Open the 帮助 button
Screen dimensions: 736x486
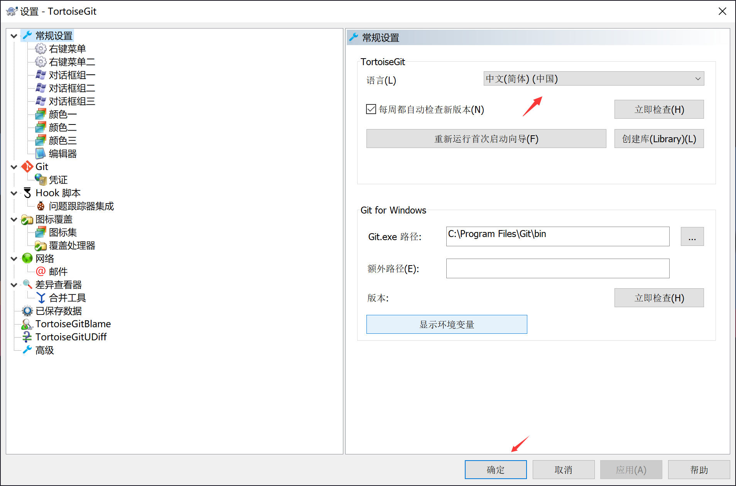(x=699, y=470)
